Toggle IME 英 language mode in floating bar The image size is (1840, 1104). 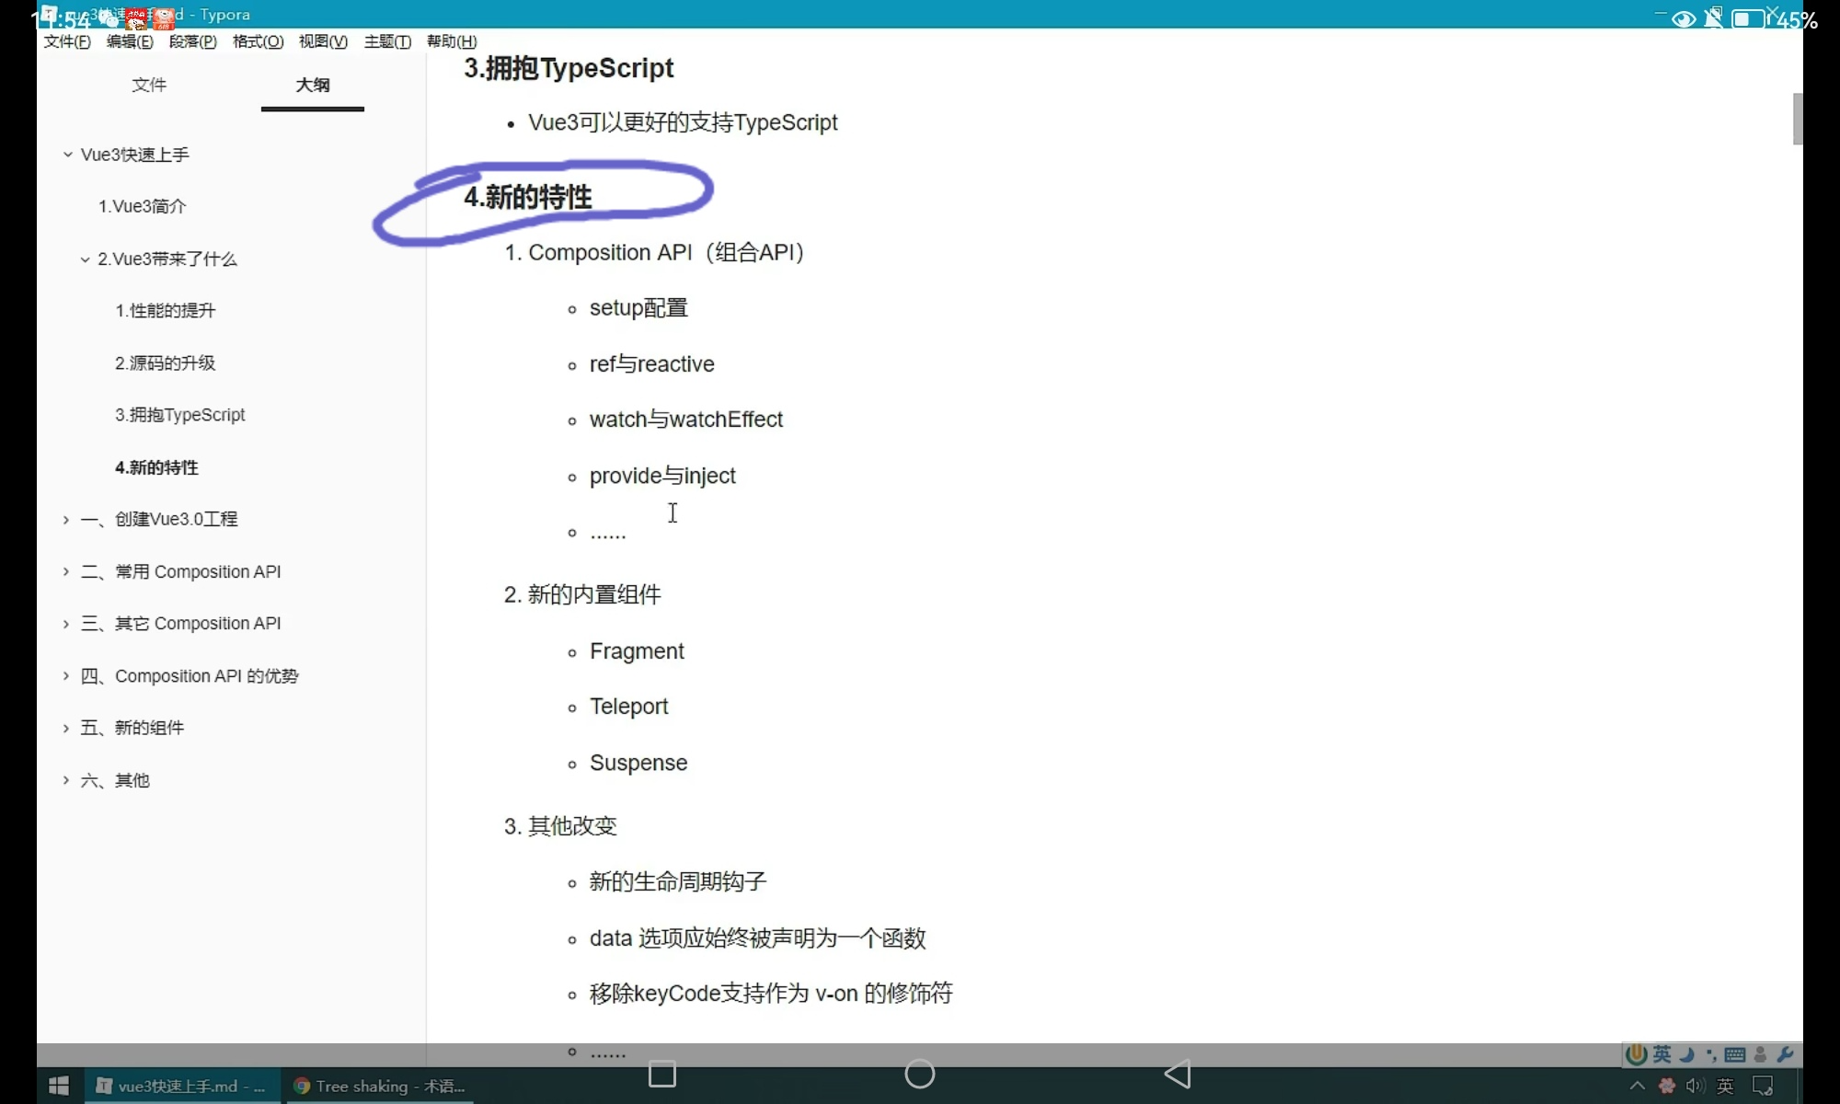[x=1662, y=1054]
